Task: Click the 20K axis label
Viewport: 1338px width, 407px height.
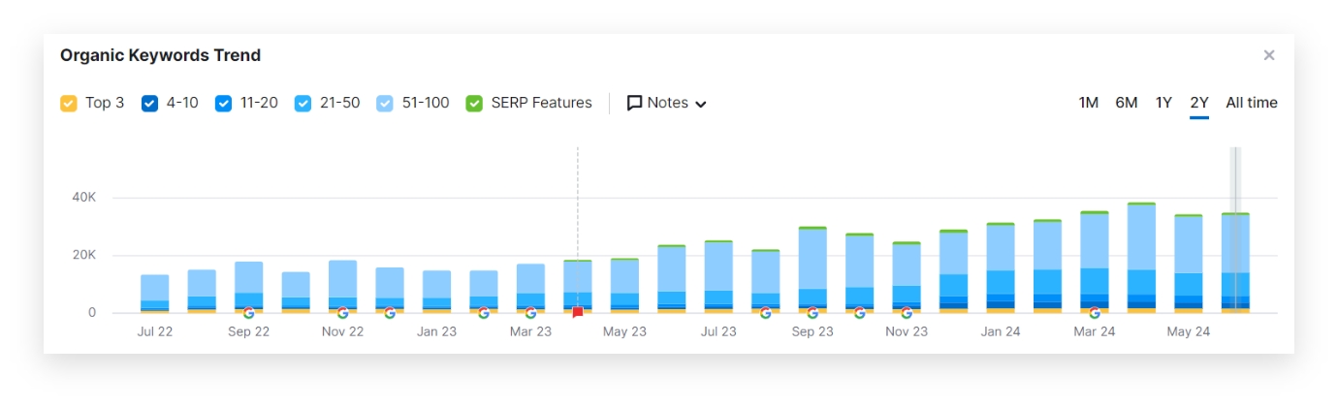Action: (84, 255)
